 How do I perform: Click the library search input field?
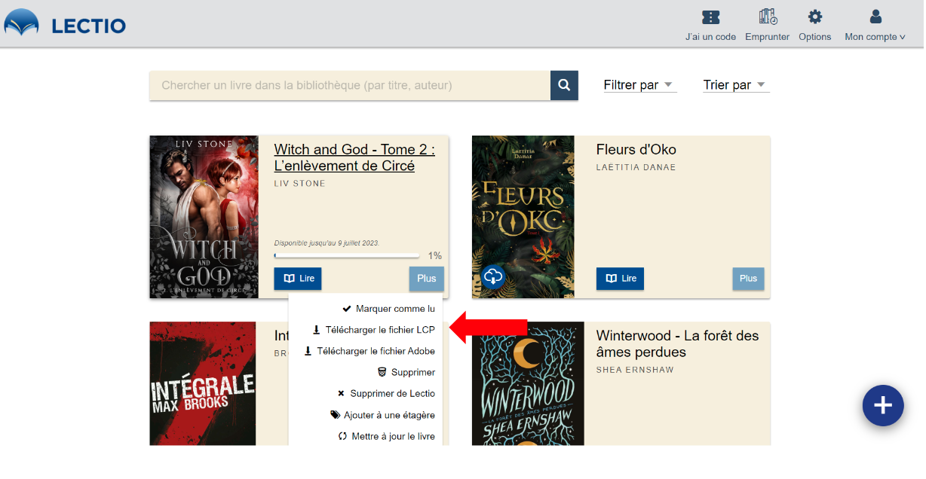pos(350,86)
